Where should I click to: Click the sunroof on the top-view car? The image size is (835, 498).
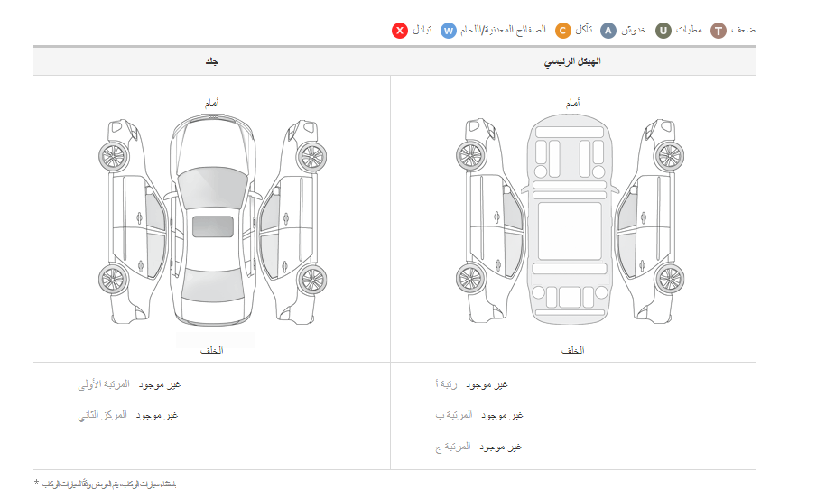212,226
